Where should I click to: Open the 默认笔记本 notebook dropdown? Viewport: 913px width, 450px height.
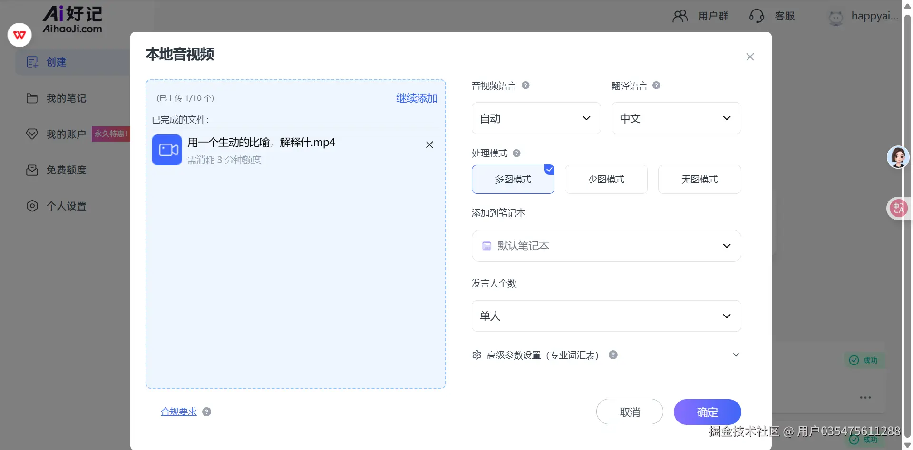click(x=606, y=246)
